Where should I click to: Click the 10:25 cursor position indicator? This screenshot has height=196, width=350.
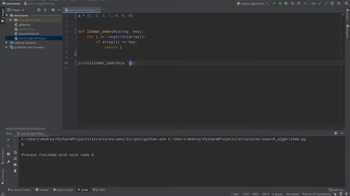tap(246, 194)
